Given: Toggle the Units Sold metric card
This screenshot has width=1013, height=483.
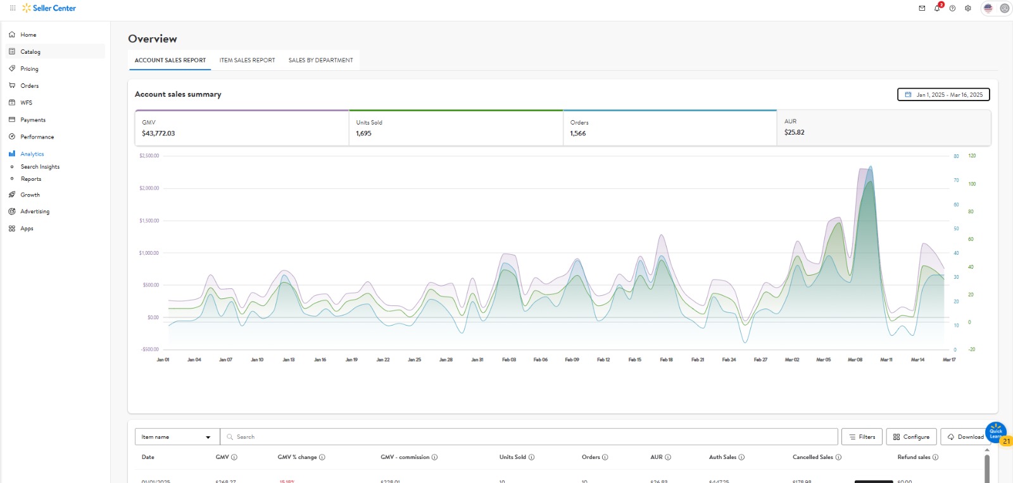Looking at the screenshot, I should [x=455, y=128].
